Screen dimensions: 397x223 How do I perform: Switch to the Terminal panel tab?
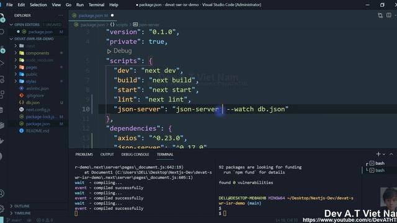point(165,154)
